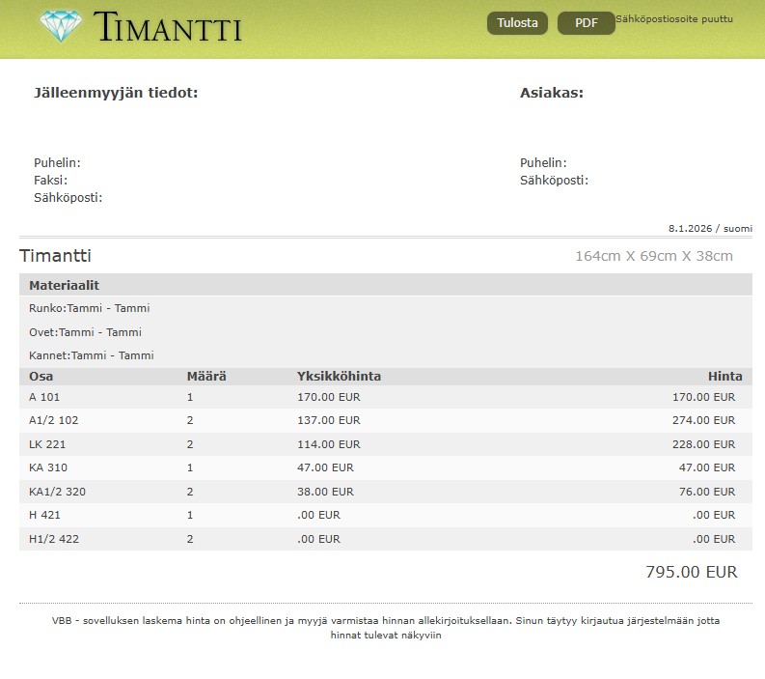Click the Timantti brand title in header
Viewport: 765px width, 679px height.
tap(169, 28)
